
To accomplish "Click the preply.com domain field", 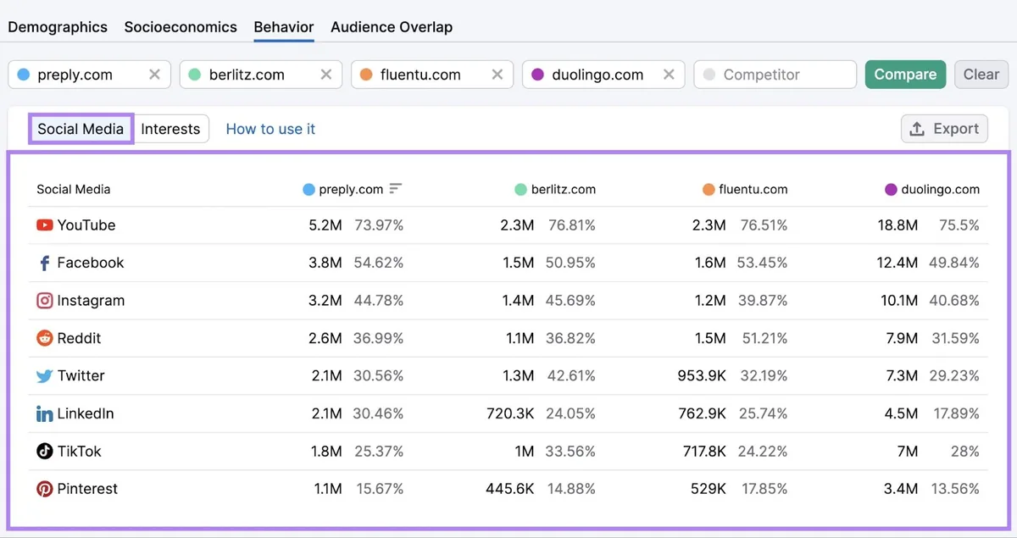I will pos(89,75).
